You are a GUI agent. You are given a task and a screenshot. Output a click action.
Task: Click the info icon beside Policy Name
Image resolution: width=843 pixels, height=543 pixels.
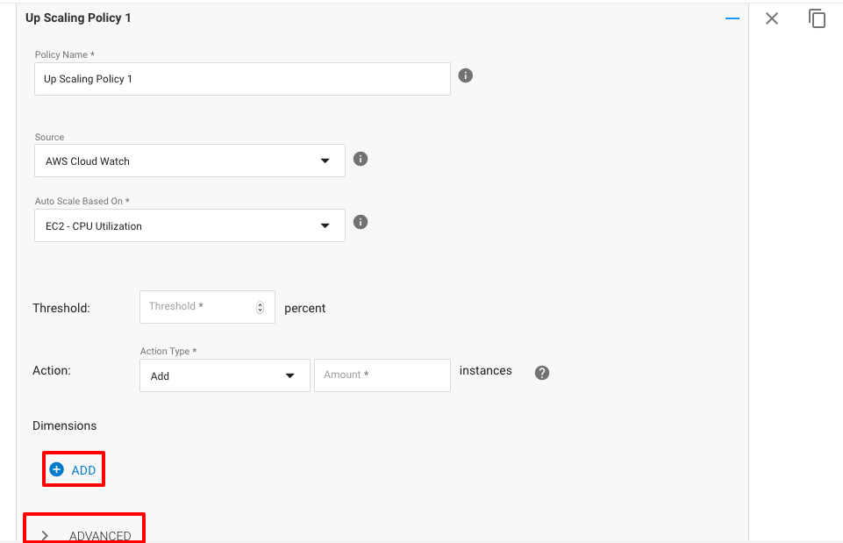click(x=466, y=75)
